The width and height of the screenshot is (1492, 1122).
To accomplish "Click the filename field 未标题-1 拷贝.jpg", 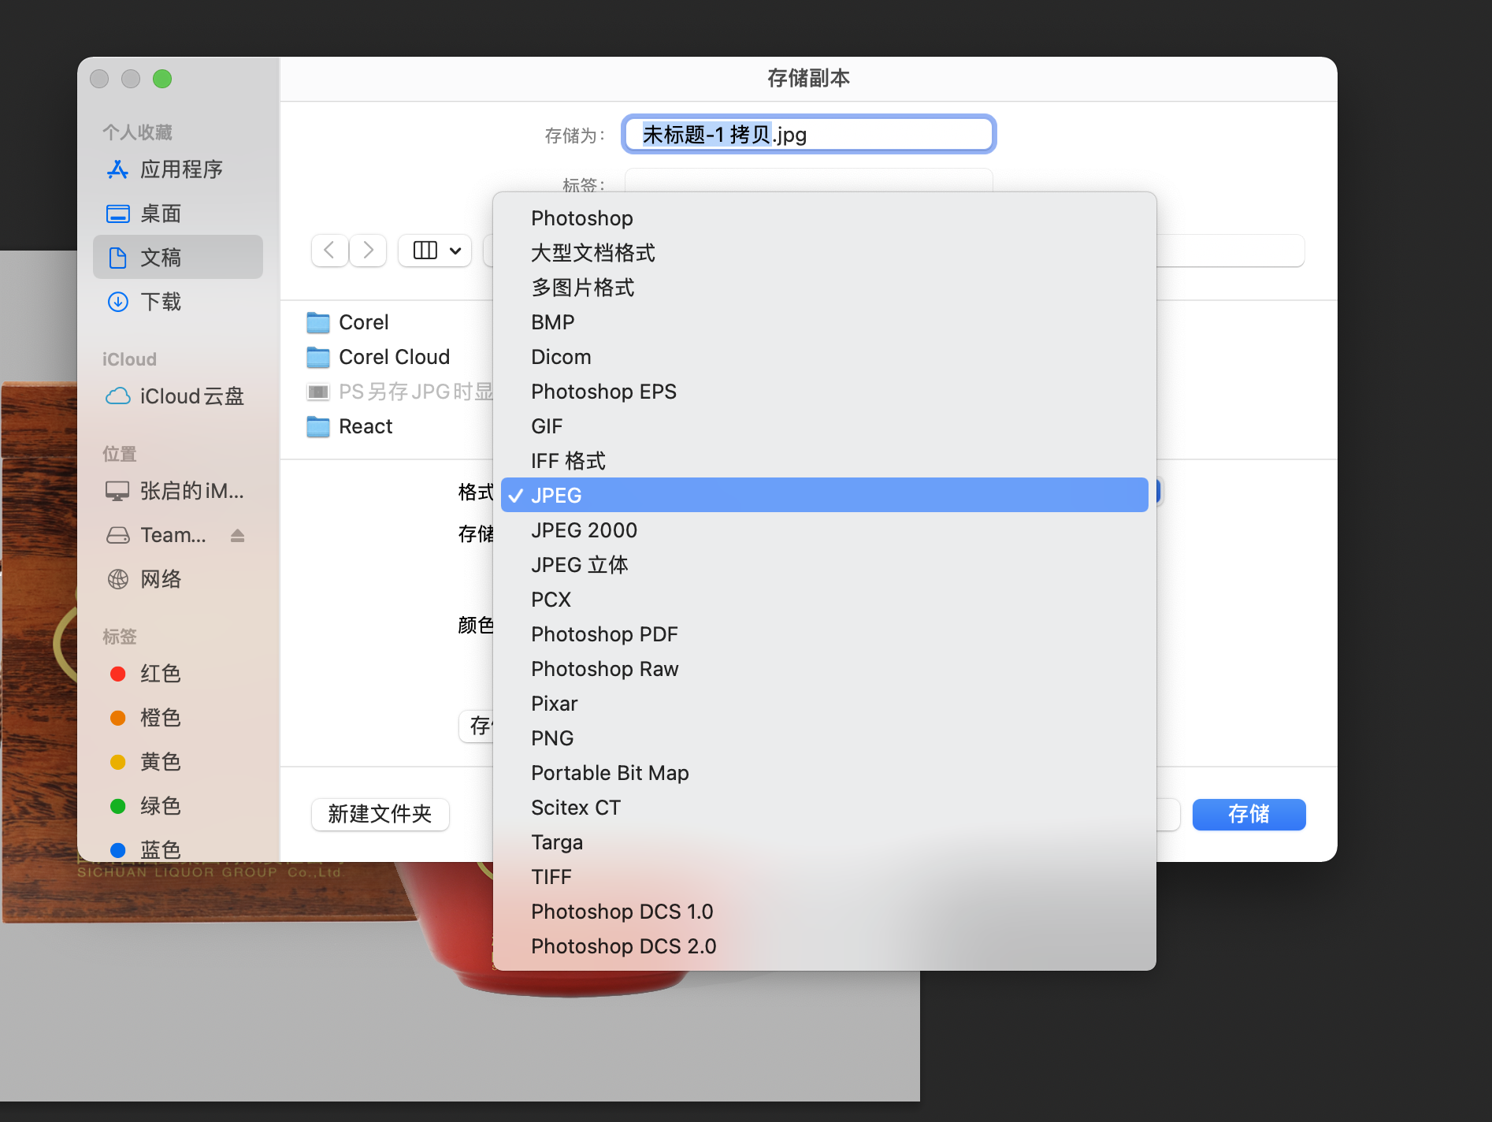I will (808, 135).
